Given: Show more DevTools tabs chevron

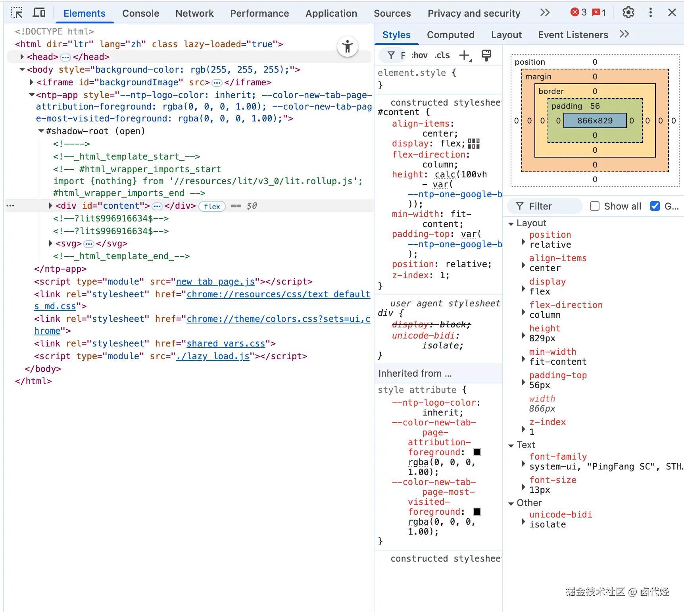Looking at the screenshot, I should point(545,13).
